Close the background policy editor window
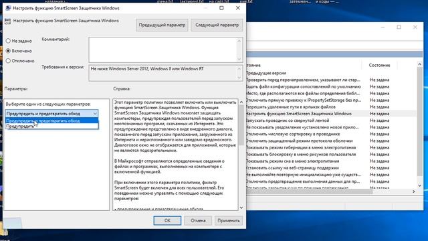Image resolution: width=428 pixels, height=241 pixels. 415,27
